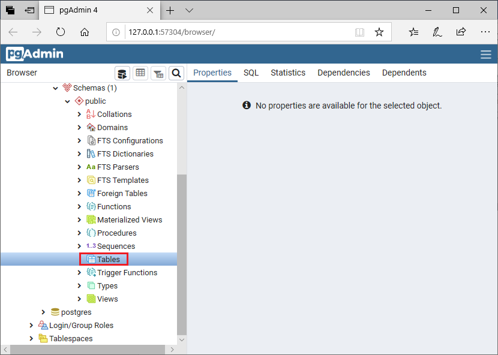The width and height of the screenshot is (498, 355).
Task: Select the Filtered Rows funnel icon
Action: pos(158,73)
